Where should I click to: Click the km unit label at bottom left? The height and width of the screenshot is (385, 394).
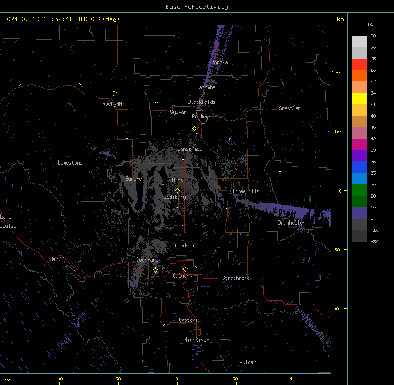[x=7, y=380]
